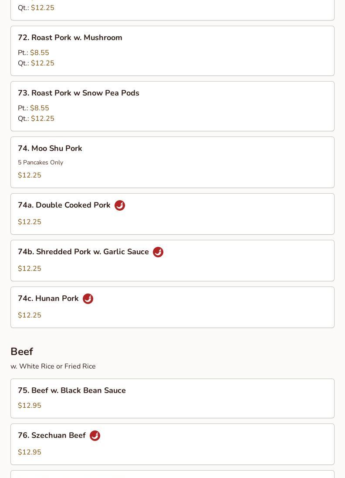Click the spicy chili icon beside Double Cooked Pork
Screen dimensions: 345x478
click(x=120, y=205)
